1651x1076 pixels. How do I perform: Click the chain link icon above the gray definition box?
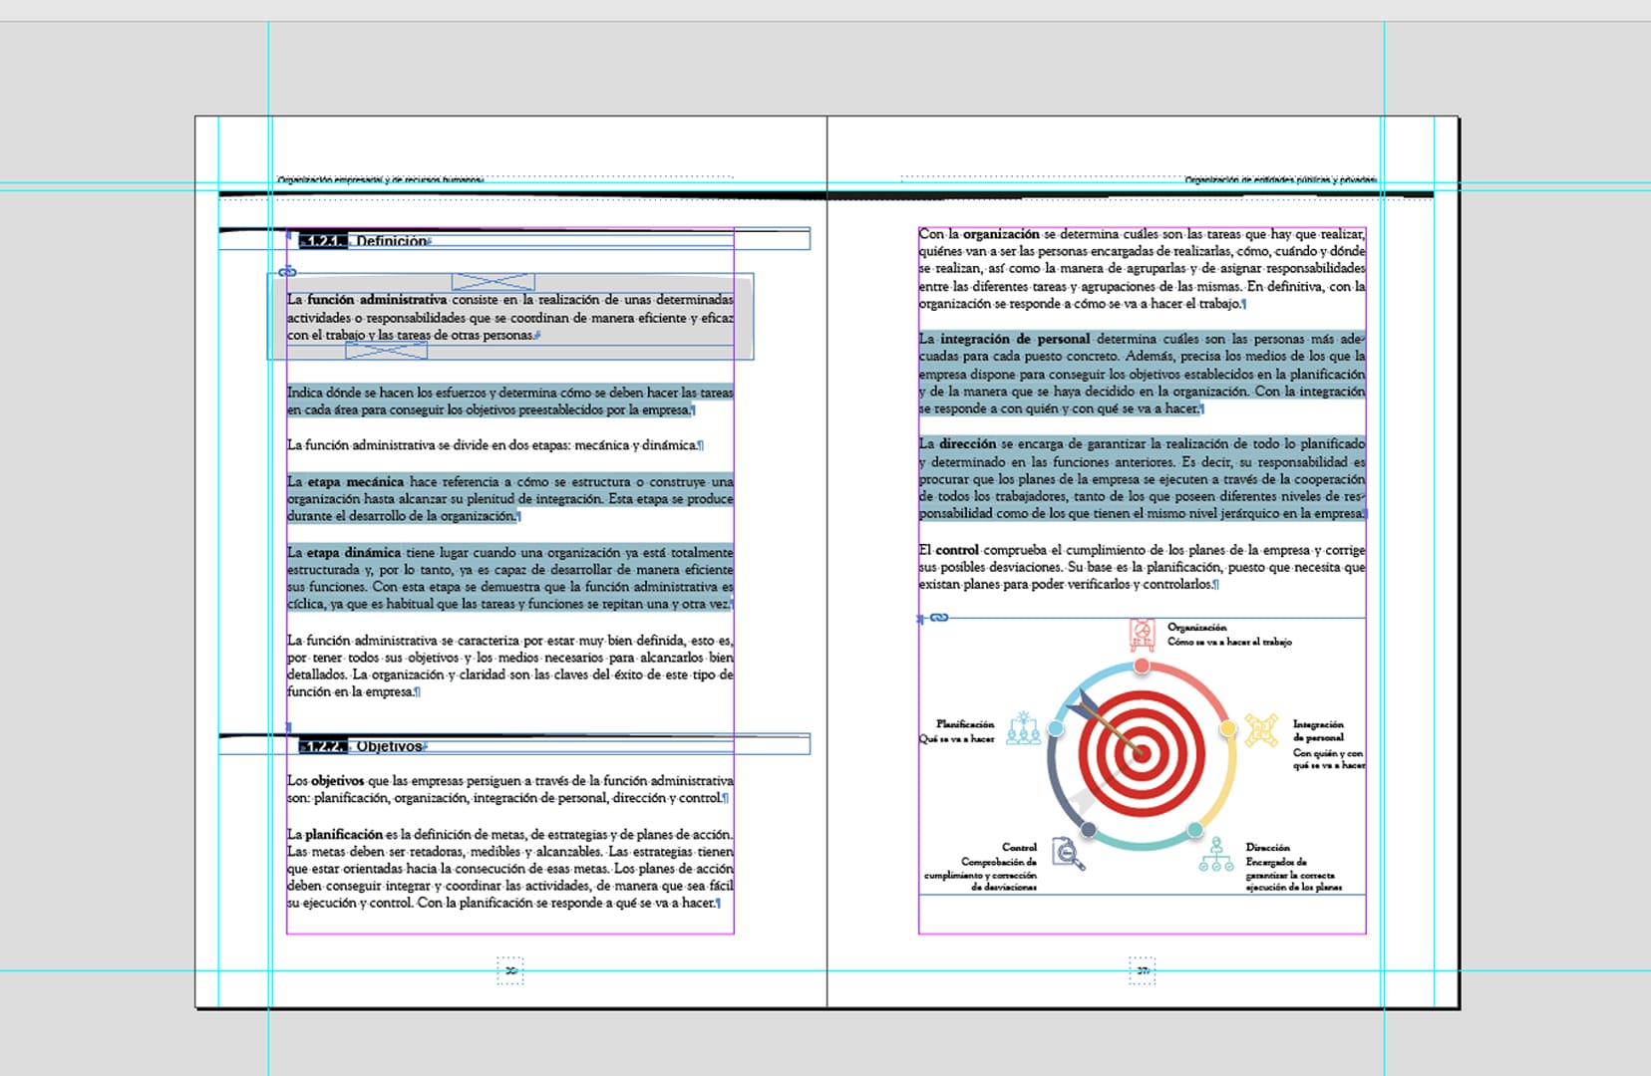(x=287, y=271)
